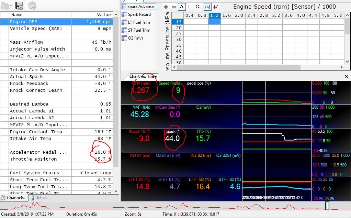Select the Injector Pulse Width row
Image resolution: width=351 pixels, height=218 pixels.
pos(56,49)
